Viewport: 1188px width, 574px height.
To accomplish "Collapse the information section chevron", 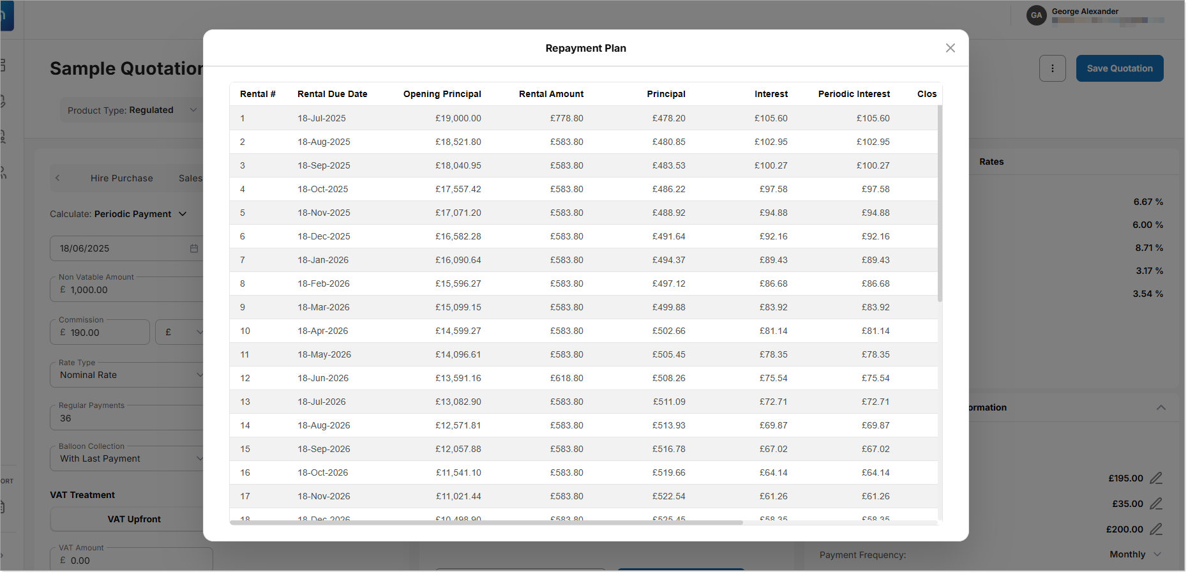I will coord(1161,407).
